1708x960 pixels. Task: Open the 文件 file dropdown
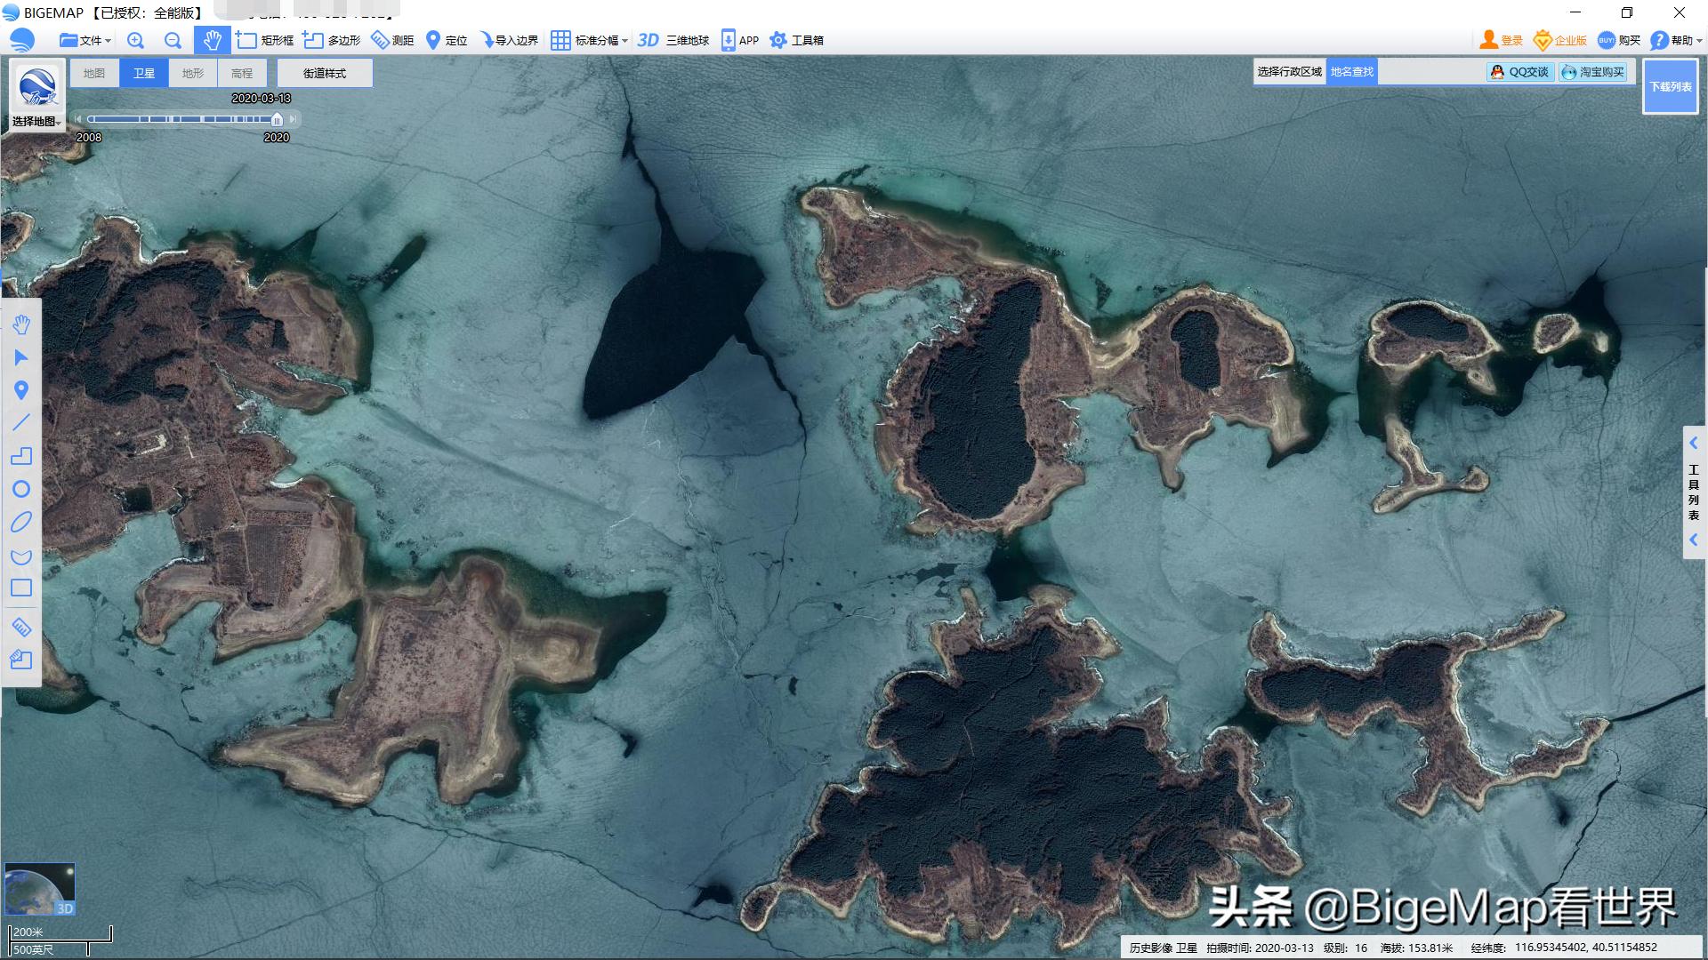84,40
